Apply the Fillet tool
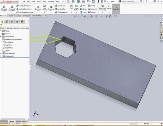 (x=71, y=7)
